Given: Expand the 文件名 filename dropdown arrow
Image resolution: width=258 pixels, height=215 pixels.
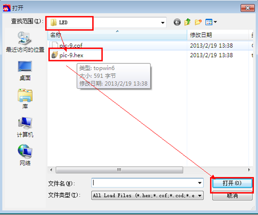Looking at the screenshot, I should click(x=200, y=183).
